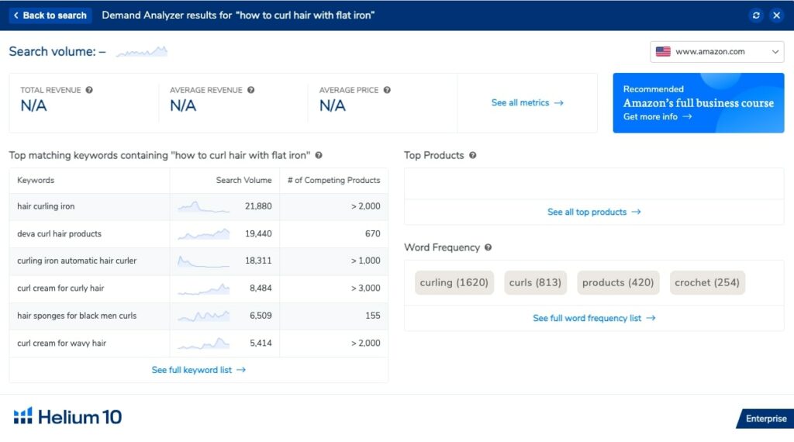The width and height of the screenshot is (794, 442).
Task: Click the curl cream for curly hair sparkline
Action: 203,288
